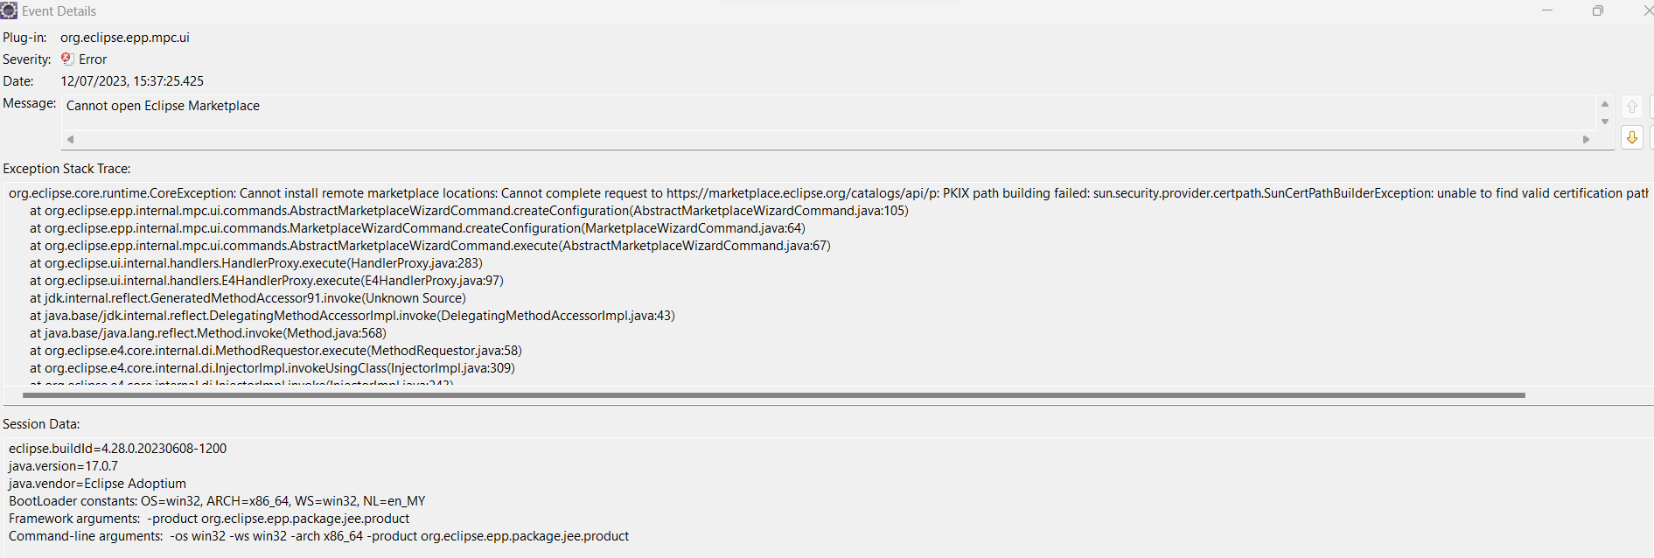Click the Command-line arguments line
The height and width of the screenshot is (558, 1654).
pos(318,536)
